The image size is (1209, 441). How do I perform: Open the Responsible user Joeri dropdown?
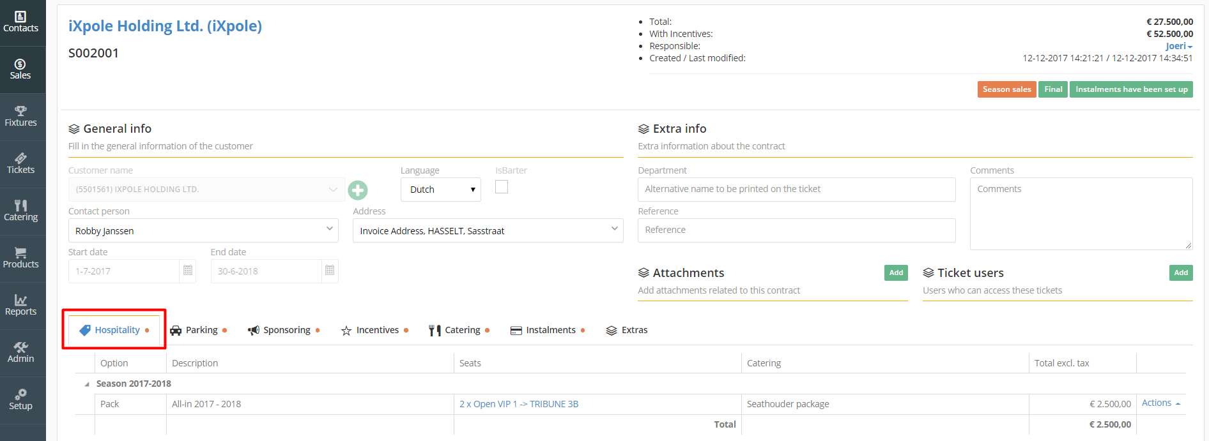pyautogui.click(x=1179, y=46)
